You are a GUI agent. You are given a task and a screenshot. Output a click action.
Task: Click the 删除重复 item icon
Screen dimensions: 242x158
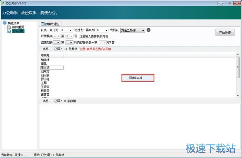(x=9, y=27)
